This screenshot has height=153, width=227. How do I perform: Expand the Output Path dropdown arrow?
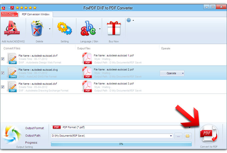point(171,136)
